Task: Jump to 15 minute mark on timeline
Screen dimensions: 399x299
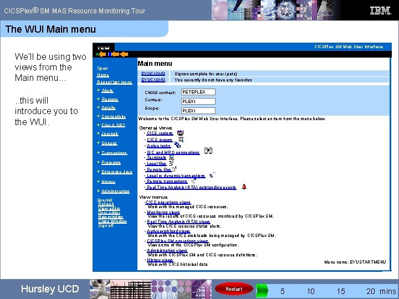Action: 341,291
